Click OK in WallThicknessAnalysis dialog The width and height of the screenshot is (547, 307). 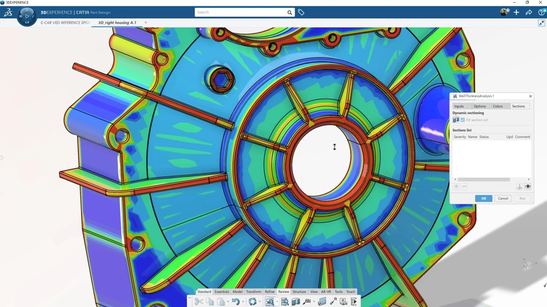click(484, 198)
